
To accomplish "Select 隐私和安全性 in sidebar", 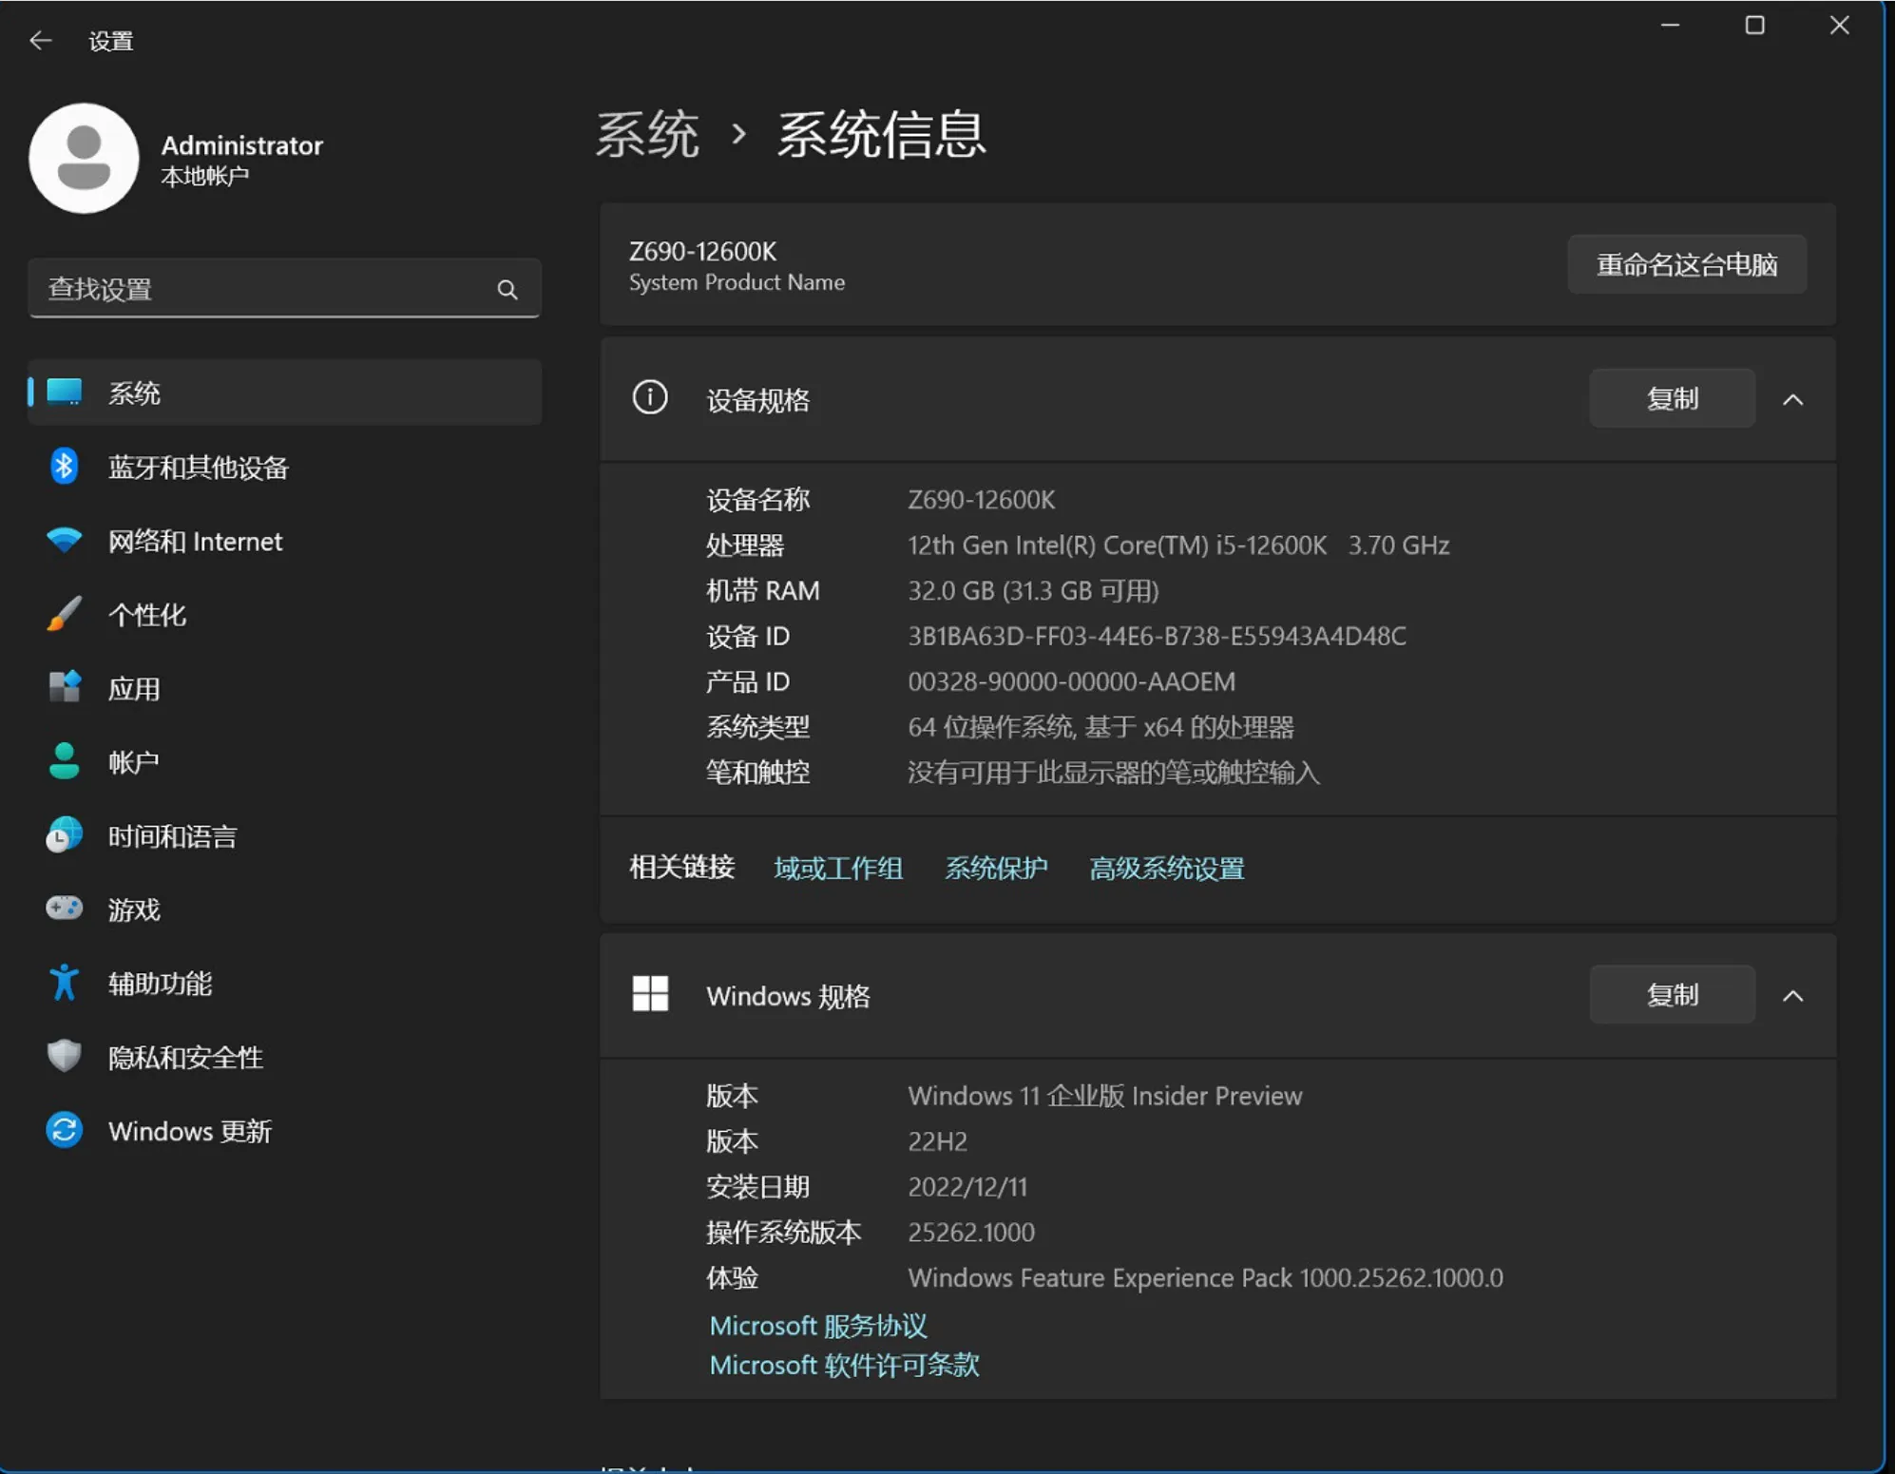I will (x=285, y=1057).
